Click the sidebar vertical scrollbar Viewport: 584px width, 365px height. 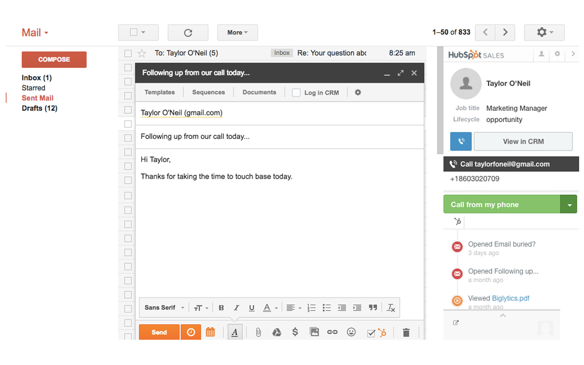pyautogui.click(x=440, y=100)
